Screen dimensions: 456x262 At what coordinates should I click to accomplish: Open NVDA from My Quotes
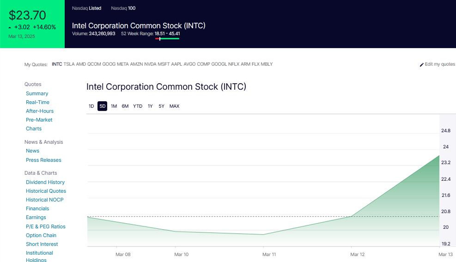[150, 64]
